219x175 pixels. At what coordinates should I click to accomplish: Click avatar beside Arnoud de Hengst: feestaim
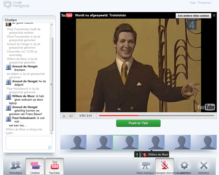coord(8,67)
